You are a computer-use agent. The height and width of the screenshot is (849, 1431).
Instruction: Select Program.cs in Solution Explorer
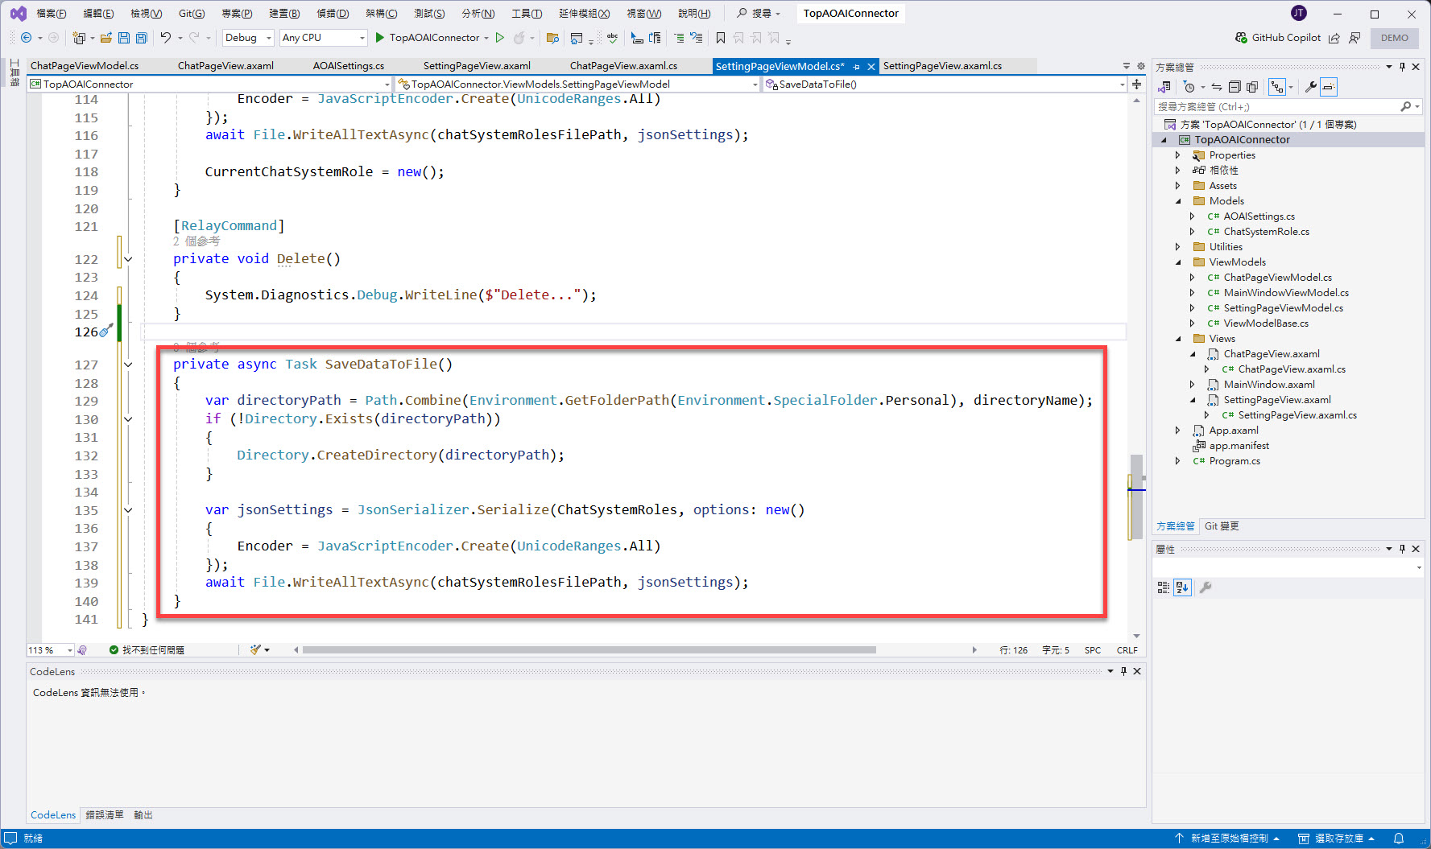(1235, 461)
